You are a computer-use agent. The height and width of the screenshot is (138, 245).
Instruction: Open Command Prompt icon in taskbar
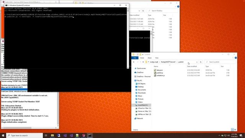[90, 135]
